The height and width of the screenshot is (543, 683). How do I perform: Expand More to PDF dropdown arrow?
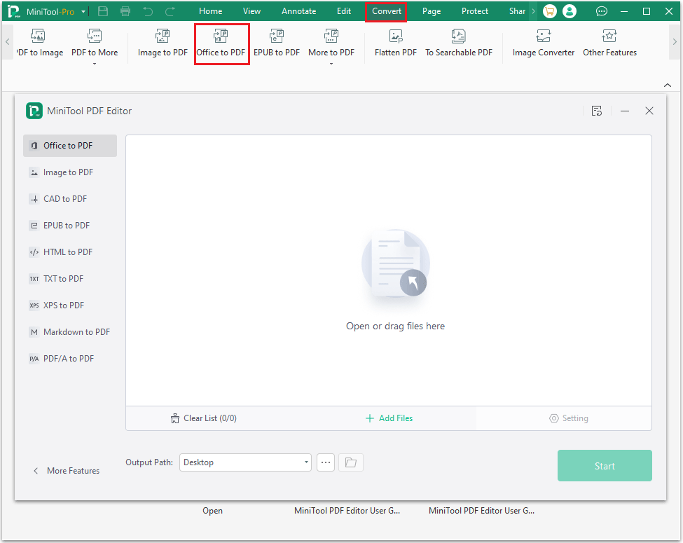tap(331, 64)
